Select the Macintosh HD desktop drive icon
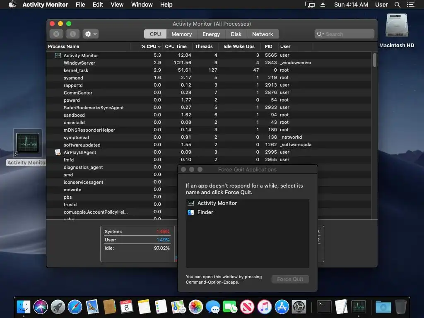Viewport: 424px width, 318px height. click(x=397, y=25)
